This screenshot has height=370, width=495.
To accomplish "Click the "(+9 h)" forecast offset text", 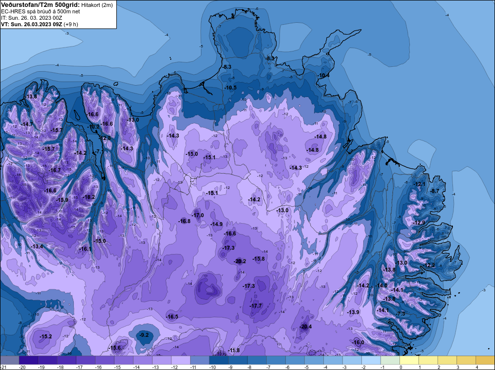I will point(71,24).
